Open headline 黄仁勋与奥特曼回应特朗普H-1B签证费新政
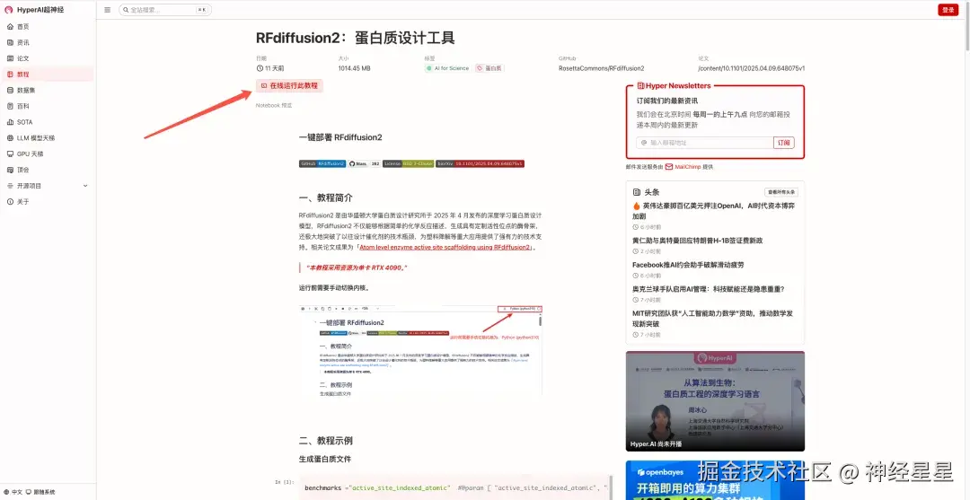 pyautogui.click(x=697, y=241)
